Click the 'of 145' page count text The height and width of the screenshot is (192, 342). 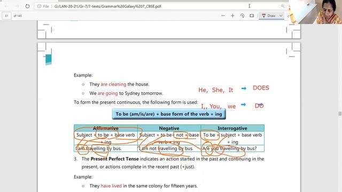coord(18,16)
